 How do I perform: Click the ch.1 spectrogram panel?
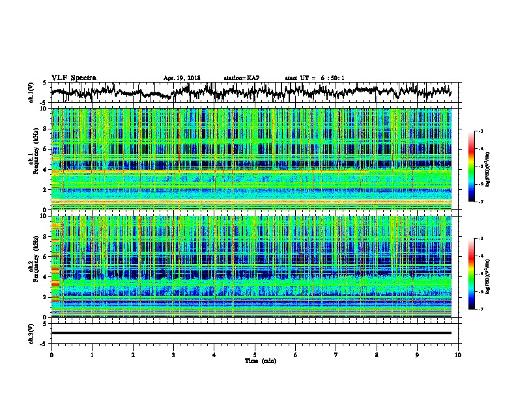click(x=251, y=159)
